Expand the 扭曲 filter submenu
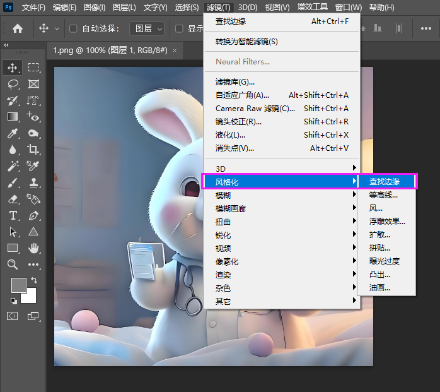This screenshot has width=440, height=392. [x=281, y=222]
